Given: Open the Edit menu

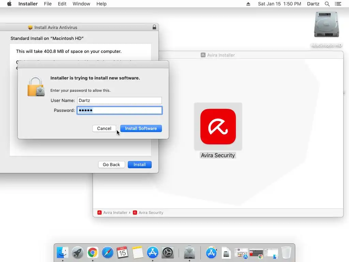Looking at the screenshot, I should pos(62,4).
